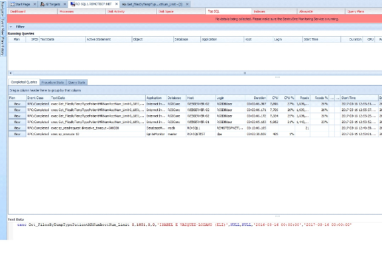Open the Navigator side panel
382x255 pixels.
click(3, 9)
